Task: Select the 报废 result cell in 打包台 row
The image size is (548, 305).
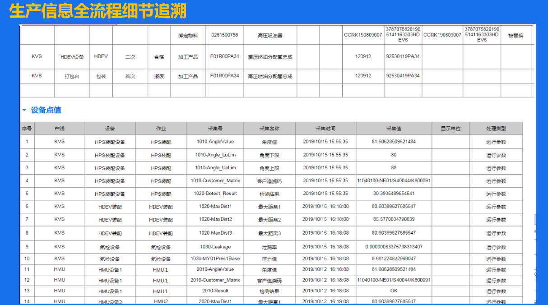Action: click(x=159, y=76)
